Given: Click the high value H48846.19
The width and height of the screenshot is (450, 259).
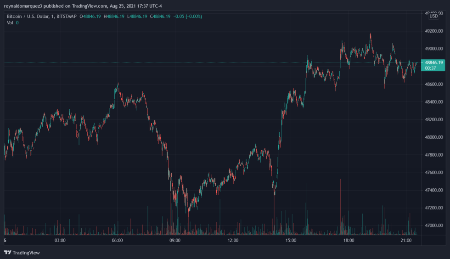Looking at the screenshot, I should tap(114, 17).
